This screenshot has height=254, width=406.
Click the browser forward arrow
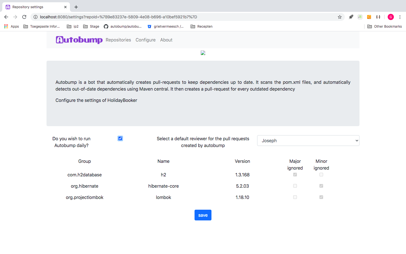pyautogui.click(x=15, y=17)
